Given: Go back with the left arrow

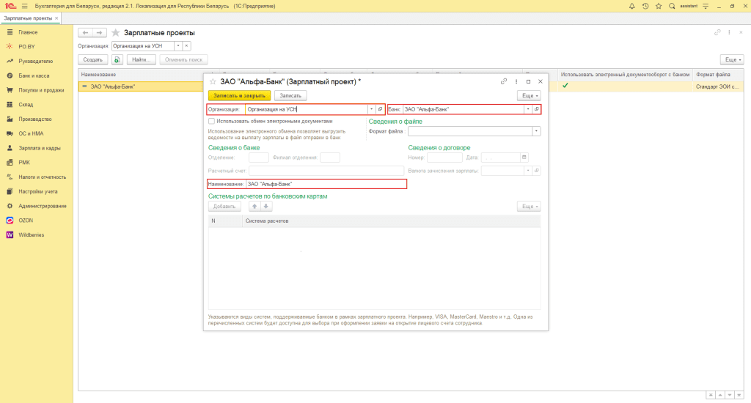Looking at the screenshot, I should pyautogui.click(x=85, y=32).
